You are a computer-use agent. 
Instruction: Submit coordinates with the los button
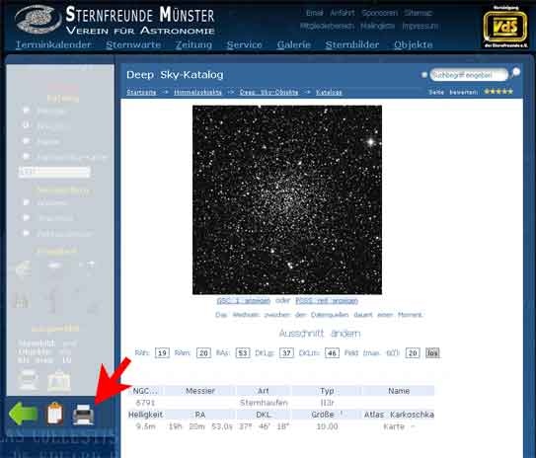click(432, 353)
